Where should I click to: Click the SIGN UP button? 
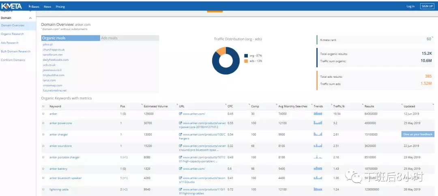[x=427, y=6]
